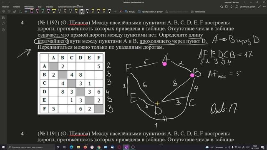
Task: Open the Рисование tab
Action: point(29,7)
